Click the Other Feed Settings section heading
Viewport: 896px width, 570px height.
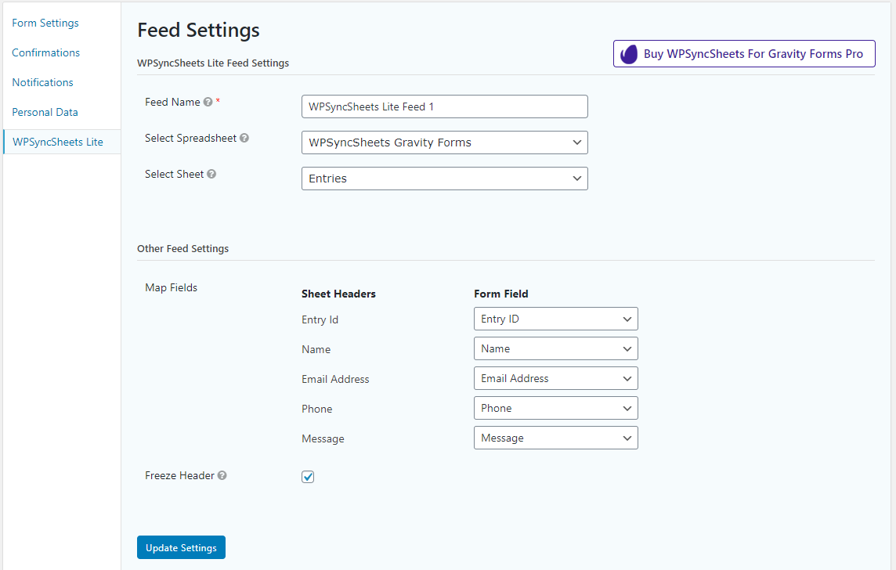182,249
